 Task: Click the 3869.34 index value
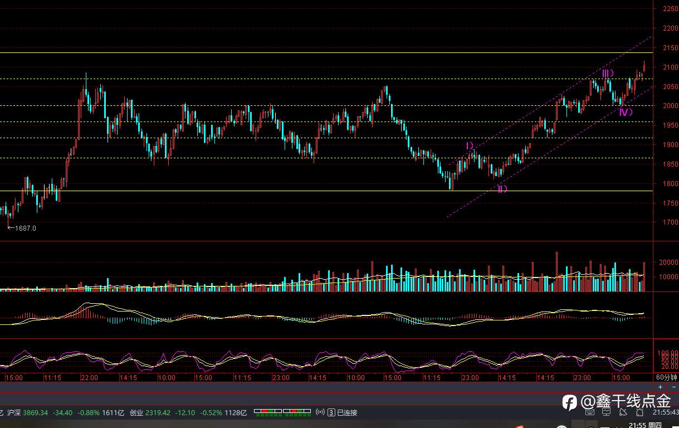(37, 413)
